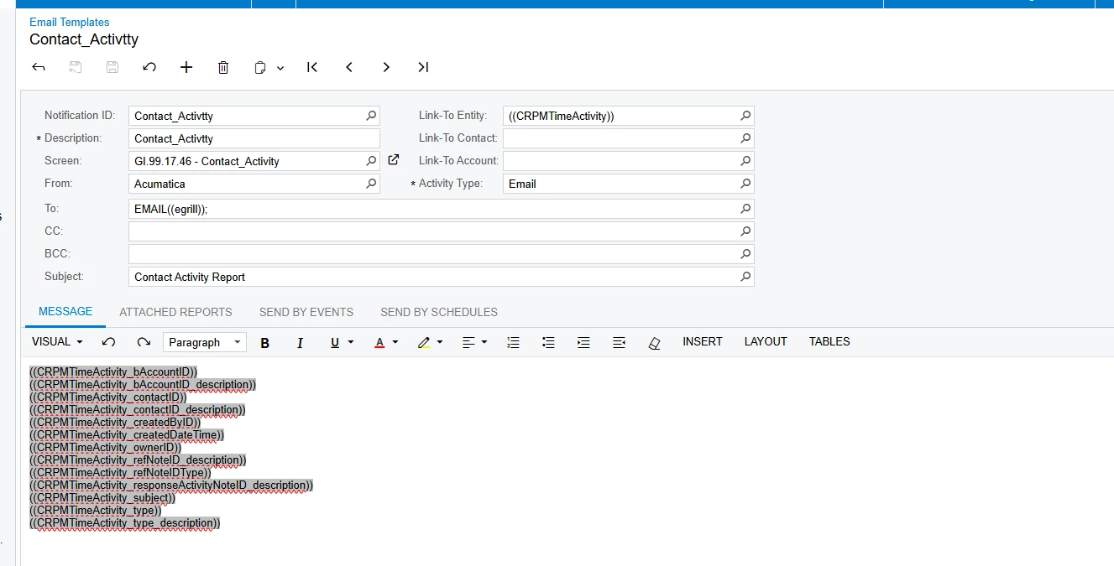Expand the highlight color dropdown arrow

click(440, 342)
